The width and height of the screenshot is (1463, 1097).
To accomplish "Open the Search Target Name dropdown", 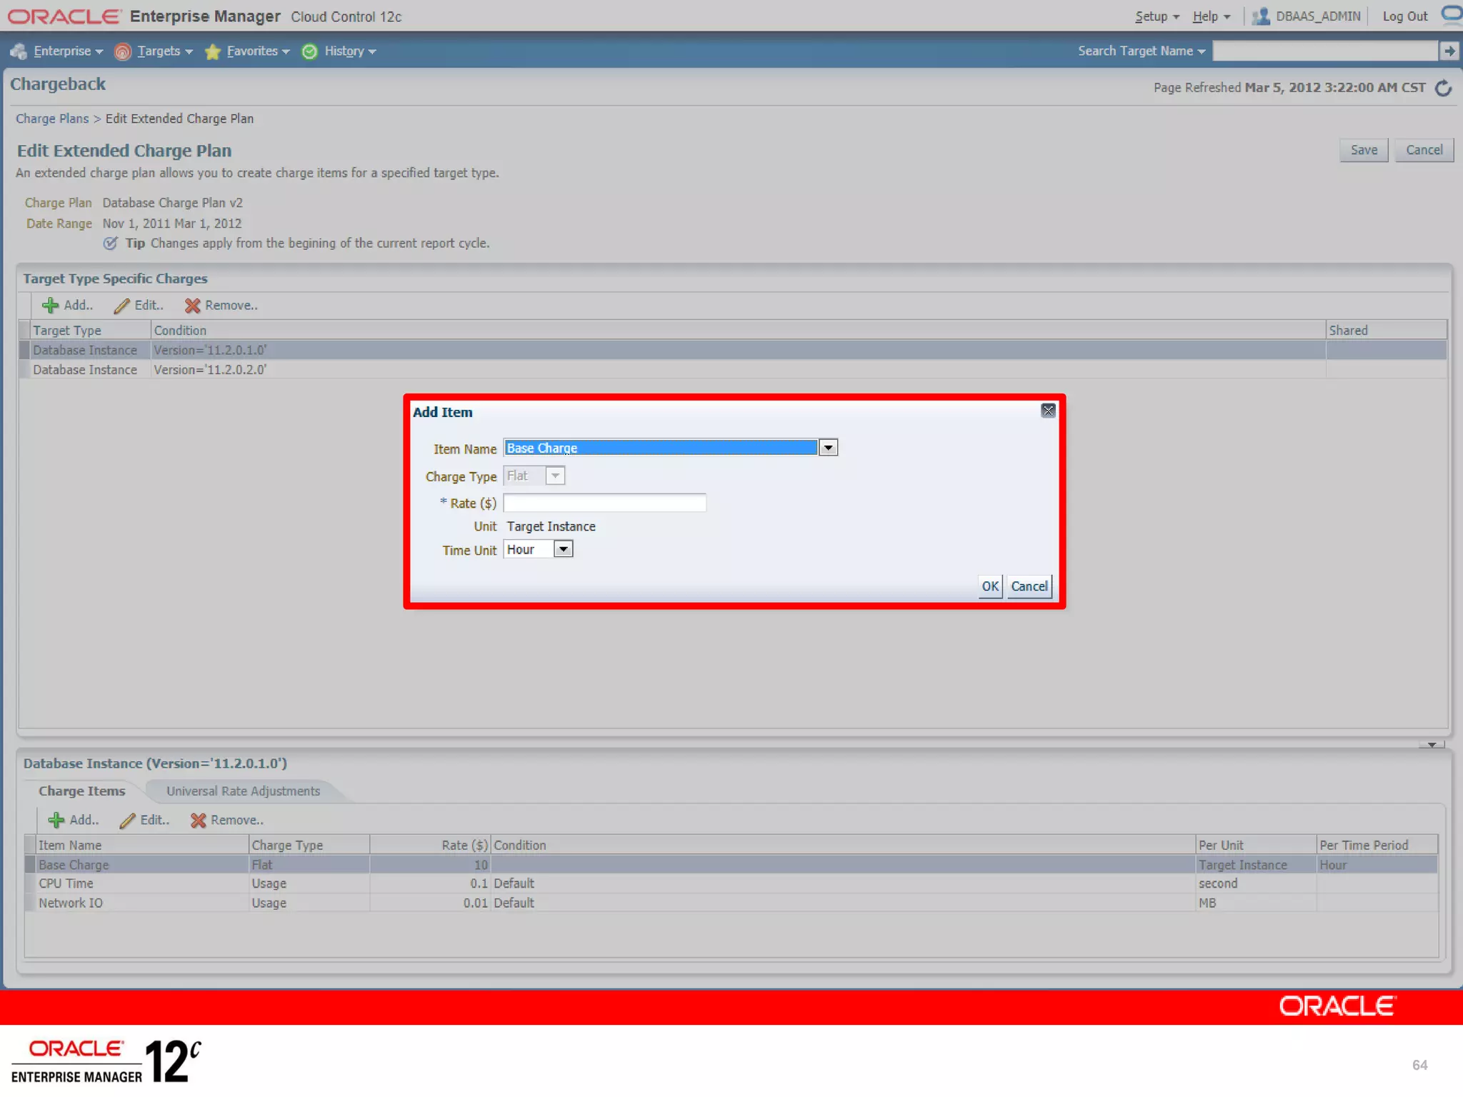I will [x=1141, y=51].
